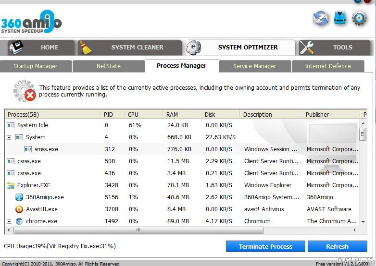Open the update globe icon at top right
The image size is (376, 266).
coord(321,18)
